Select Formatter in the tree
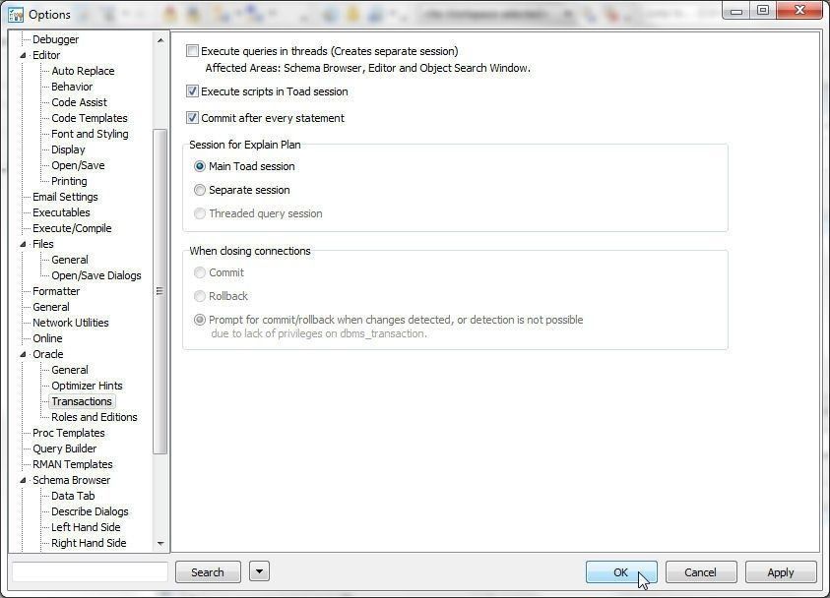This screenshot has width=830, height=598. [57, 291]
